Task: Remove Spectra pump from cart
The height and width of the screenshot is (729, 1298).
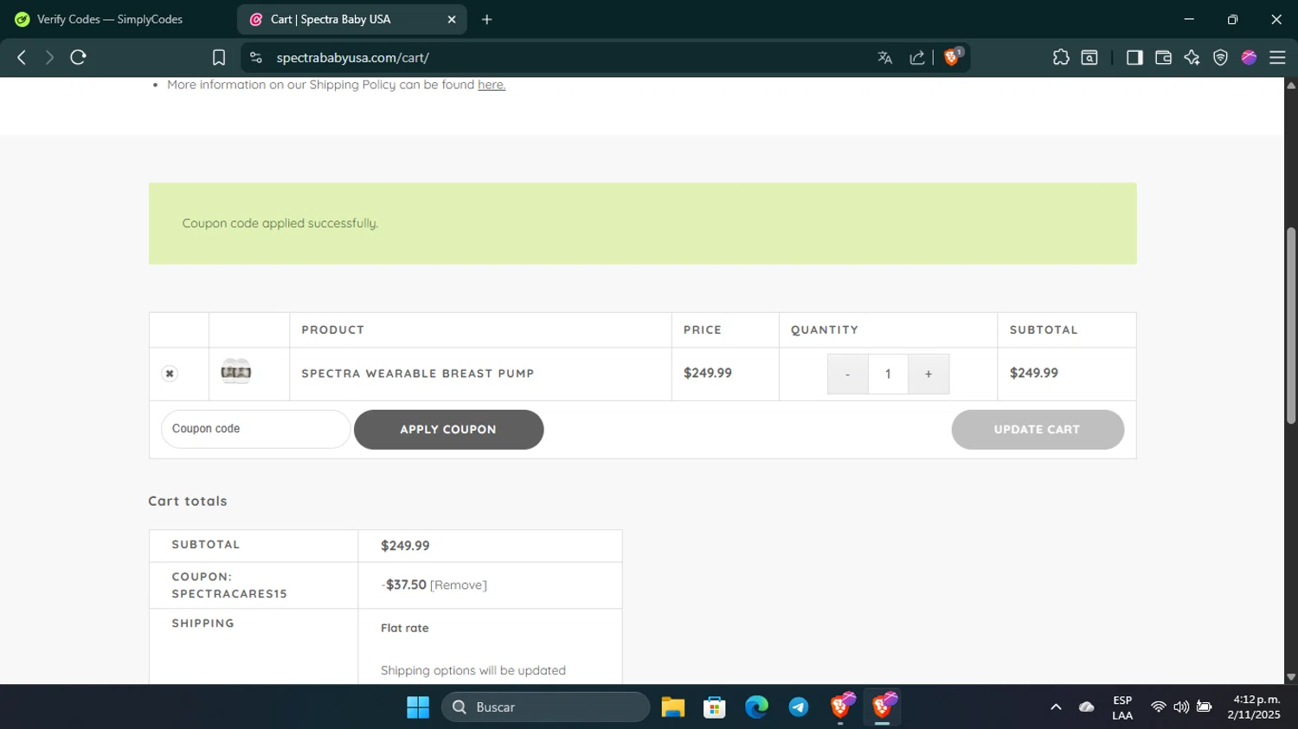Action: pos(170,374)
